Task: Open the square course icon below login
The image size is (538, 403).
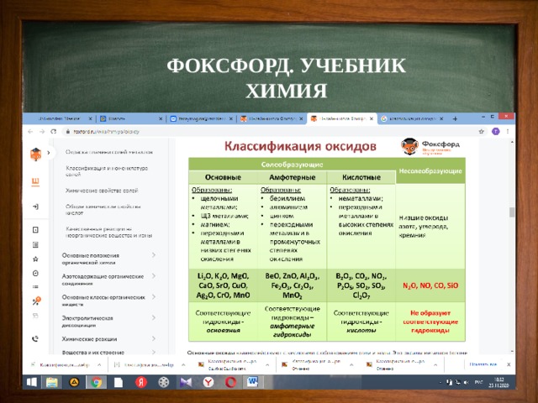Action: [35, 229]
